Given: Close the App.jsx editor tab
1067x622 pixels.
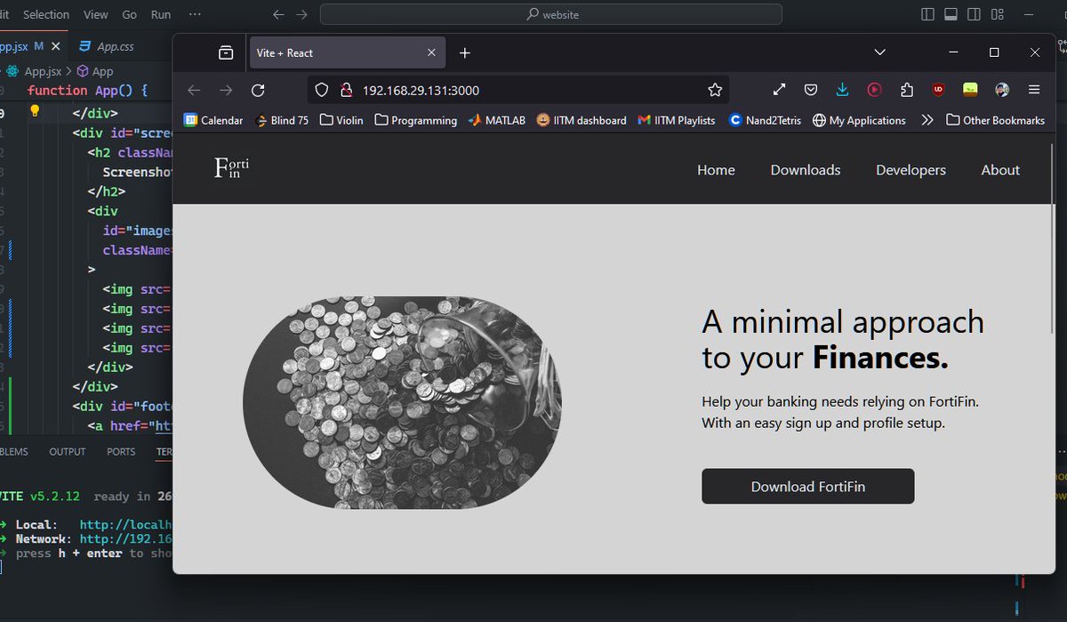Looking at the screenshot, I should coord(56,46).
